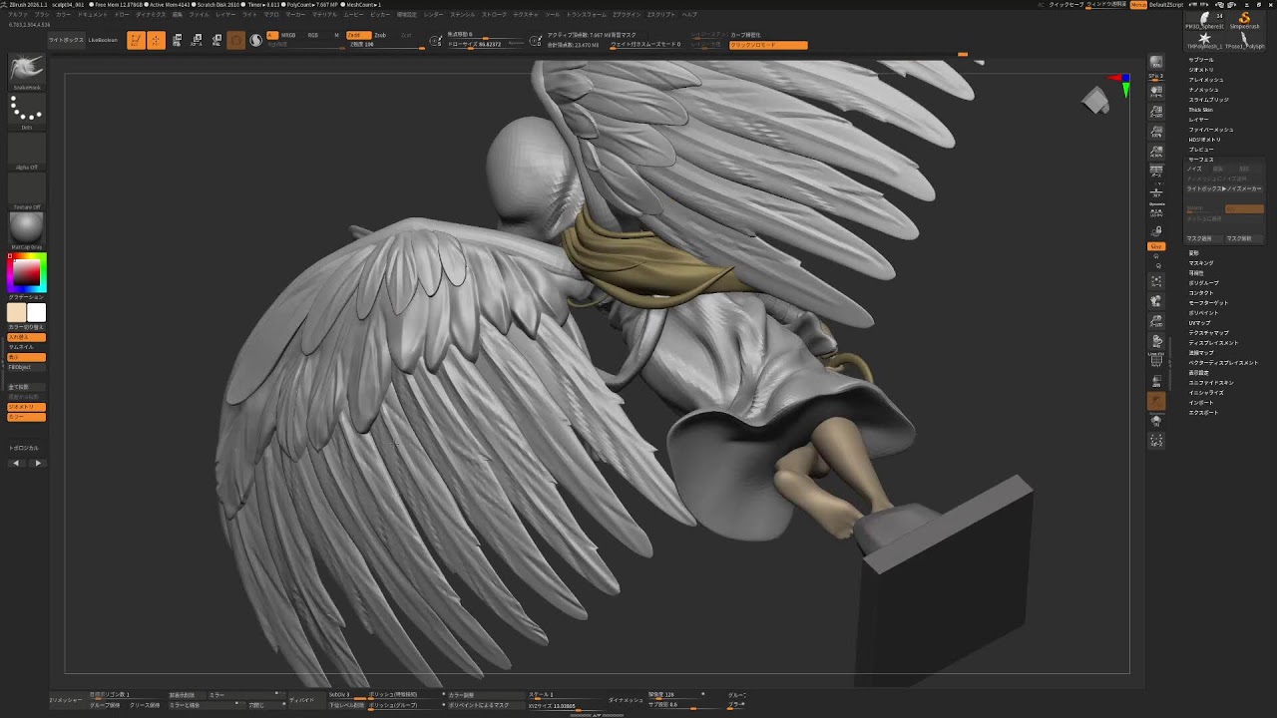The width and height of the screenshot is (1277, 718).
Task: Adjust the SubDiv 3 level slider
Action: click(x=347, y=695)
